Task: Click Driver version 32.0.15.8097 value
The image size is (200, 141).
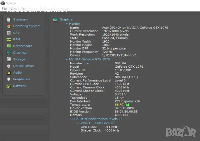Action: pyautogui.click(x=125, y=108)
